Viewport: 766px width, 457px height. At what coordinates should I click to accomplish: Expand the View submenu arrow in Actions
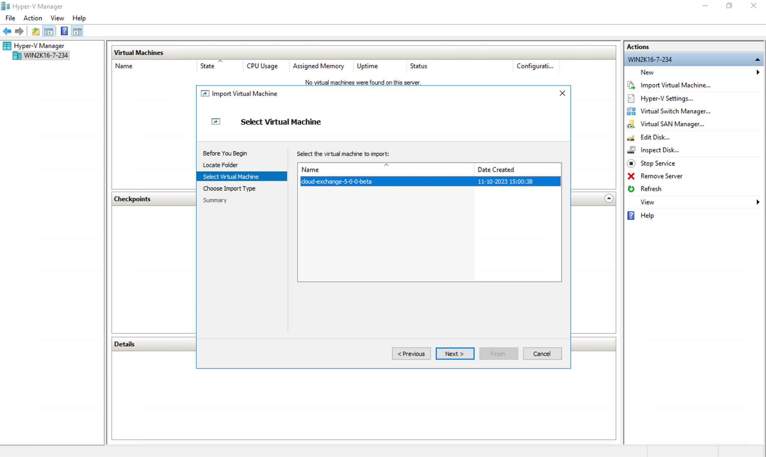click(758, 202)
